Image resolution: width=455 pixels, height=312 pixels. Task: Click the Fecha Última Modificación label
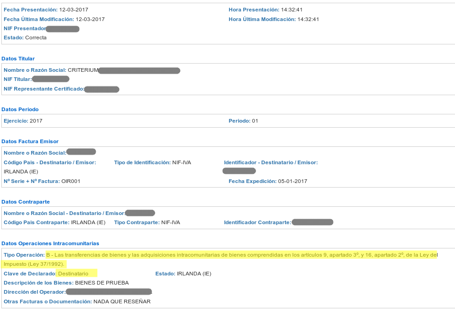point(39,19)
